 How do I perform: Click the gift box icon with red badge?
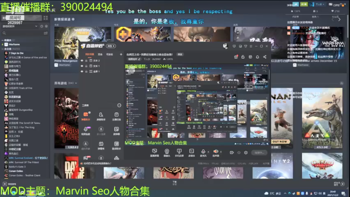(236, 57)
